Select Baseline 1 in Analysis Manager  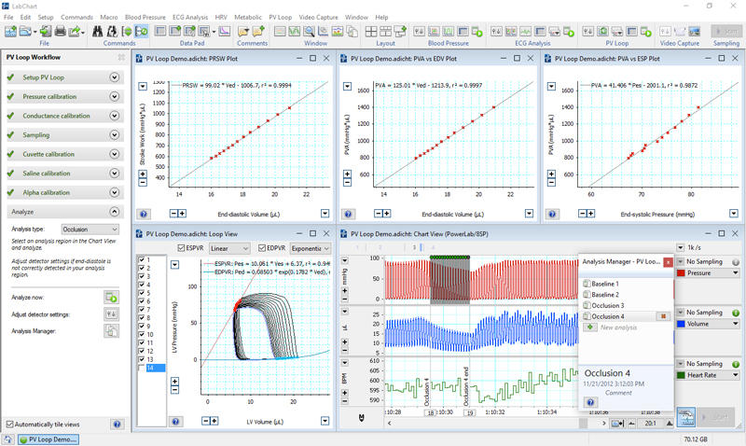606,283
